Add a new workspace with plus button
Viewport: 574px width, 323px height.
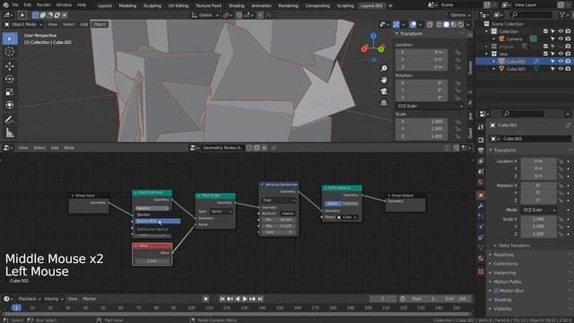390,5
